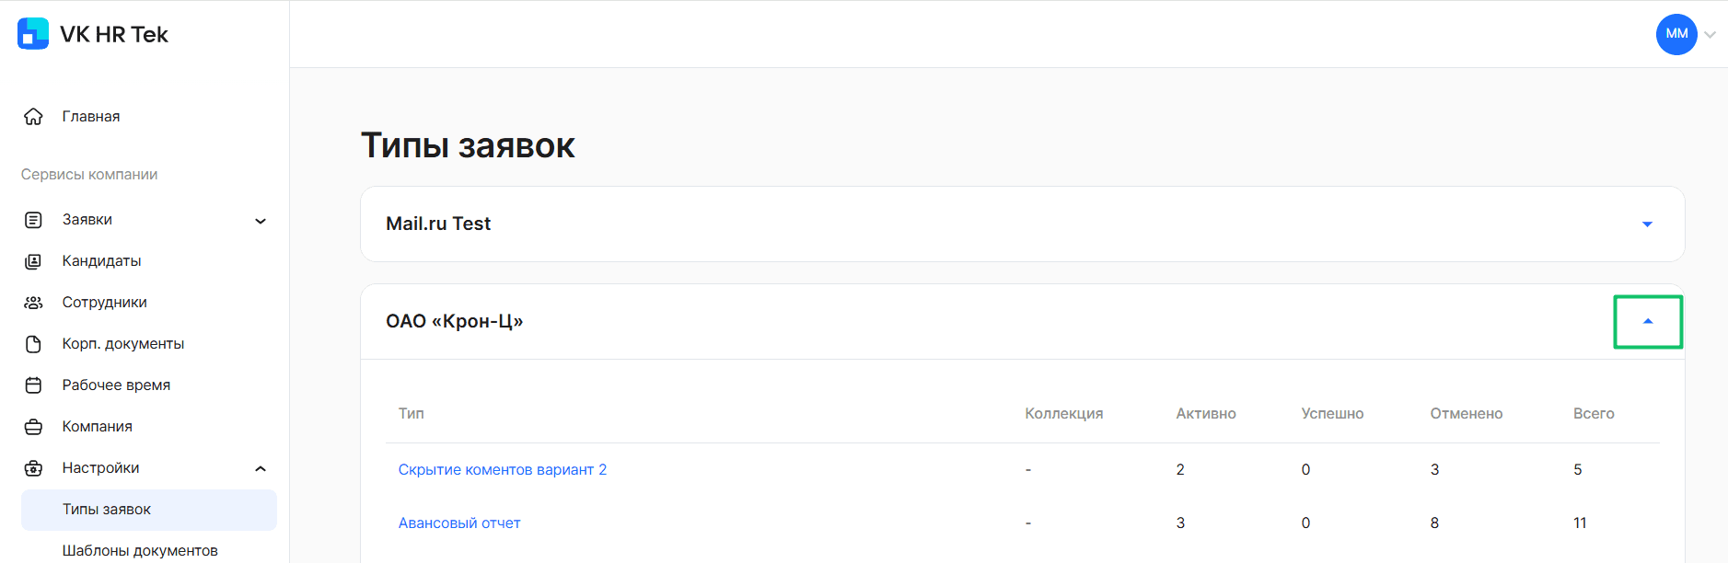Select the Кандидаты icon in sidebar
This screenshot has width=1728, height=563.
click(x=33, y=261)
